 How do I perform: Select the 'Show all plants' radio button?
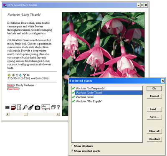[x=72, y=146]
